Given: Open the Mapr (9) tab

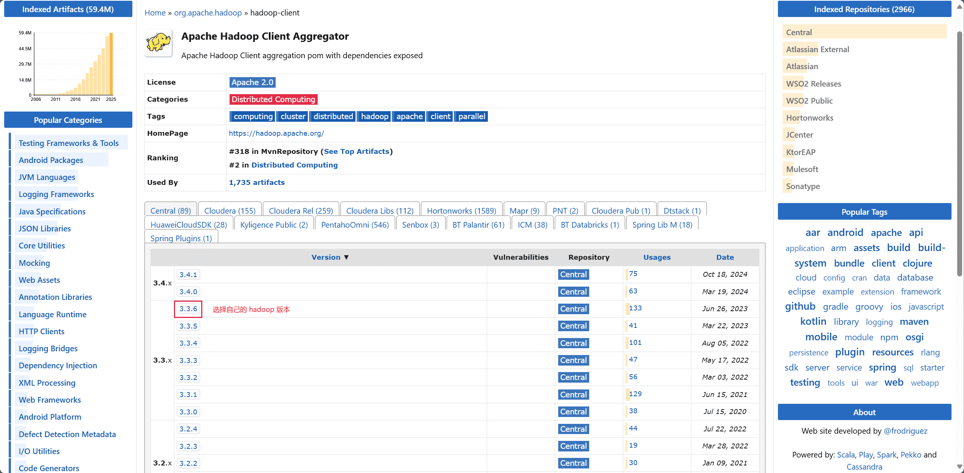Looking at the screenshot, I should click(524, 211).
